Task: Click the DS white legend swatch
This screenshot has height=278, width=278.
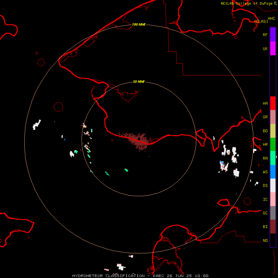Action: (273, 185)
